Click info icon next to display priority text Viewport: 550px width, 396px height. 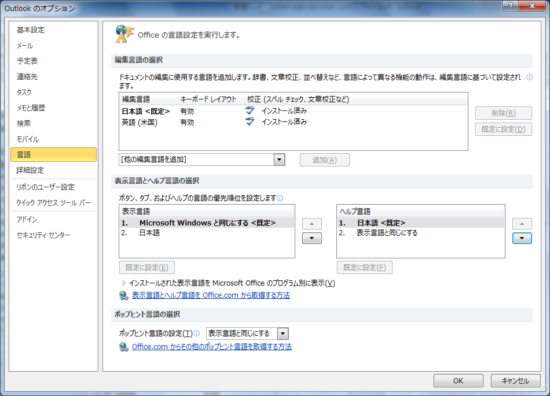pyautogui.click(x=280, y=198)
